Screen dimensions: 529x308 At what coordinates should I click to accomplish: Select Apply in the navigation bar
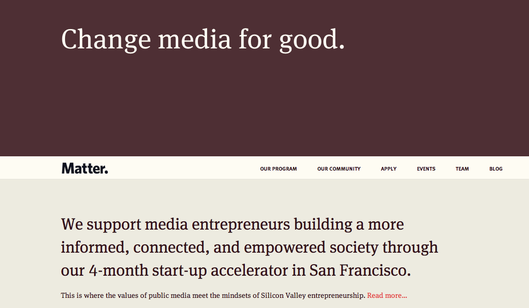tap(388, 169)
